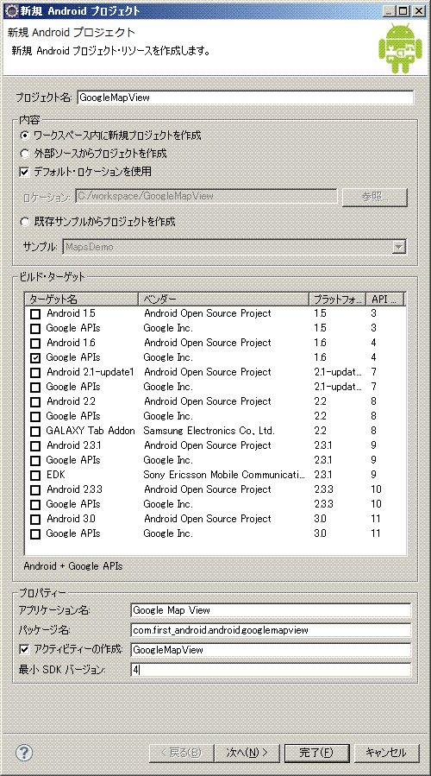Select the 'Android 2.1-update1' row name
This screenshot has height=776, width=431.
point(91,372)
